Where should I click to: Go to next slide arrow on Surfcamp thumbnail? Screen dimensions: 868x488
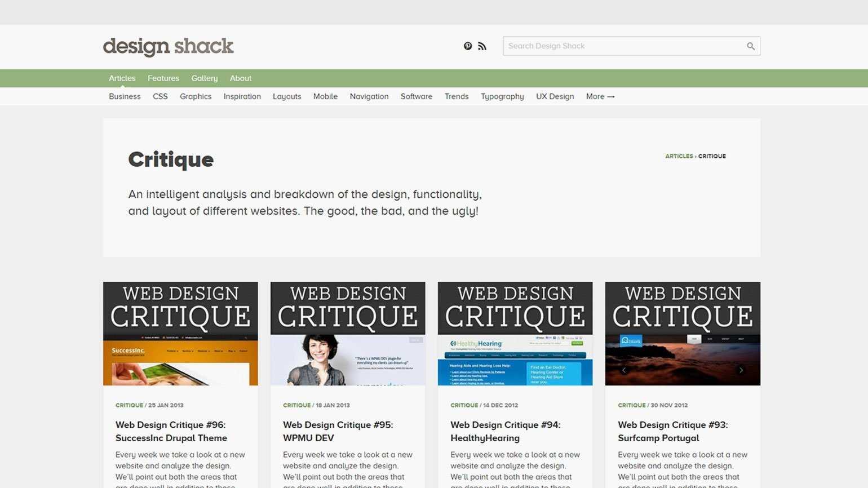(741, 370)
